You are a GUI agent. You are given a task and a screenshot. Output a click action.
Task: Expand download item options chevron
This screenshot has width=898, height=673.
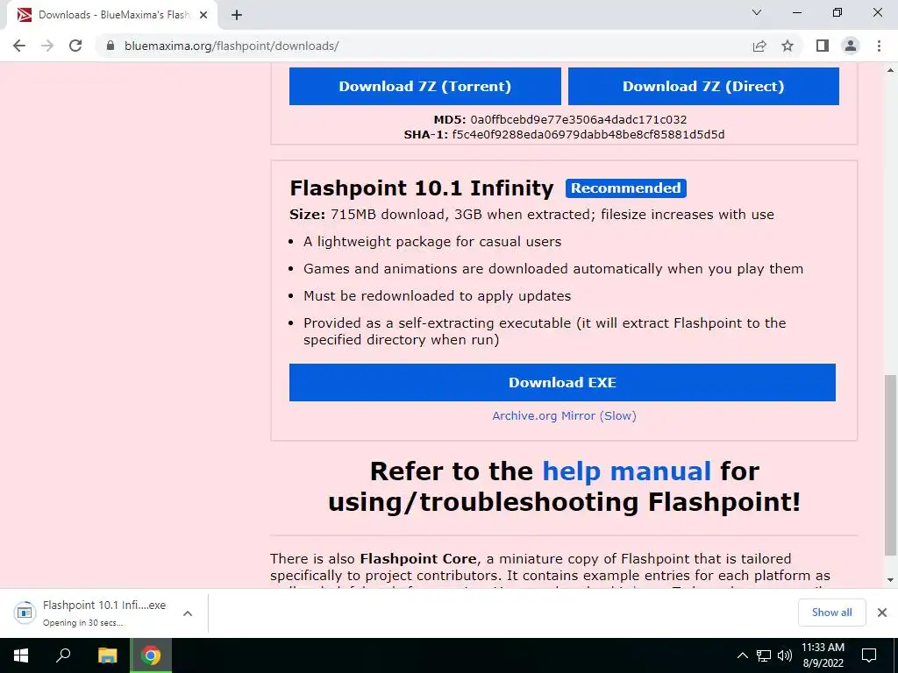coord(188,613)
